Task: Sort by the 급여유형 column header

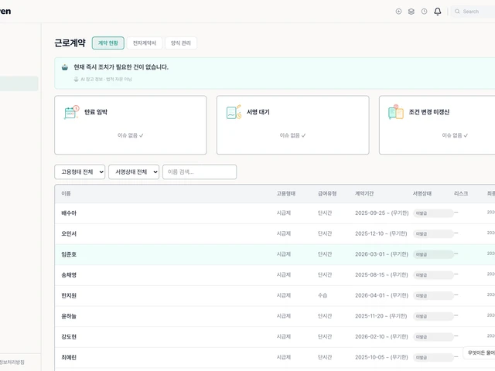Action: coord(327,193)
